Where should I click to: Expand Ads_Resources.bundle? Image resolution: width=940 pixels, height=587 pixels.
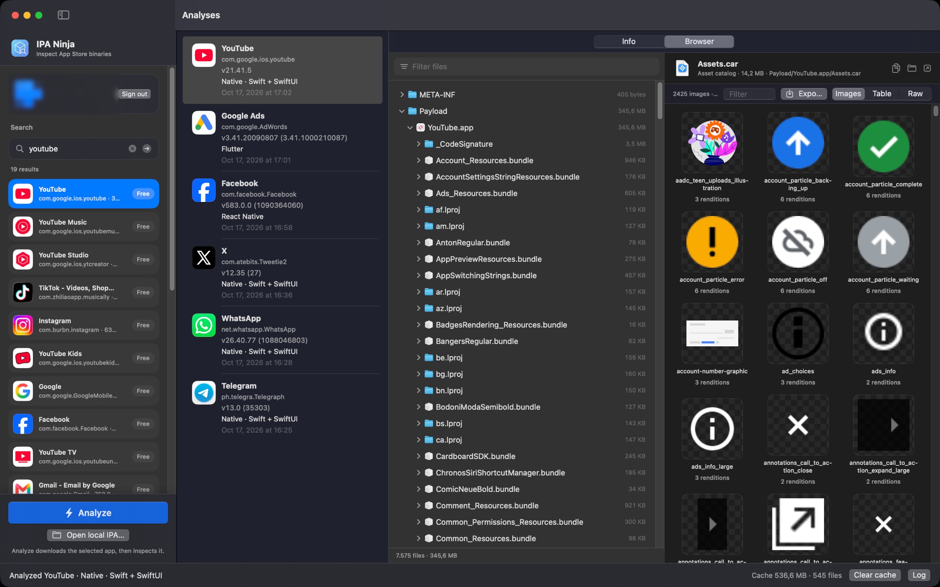point(418,193)
